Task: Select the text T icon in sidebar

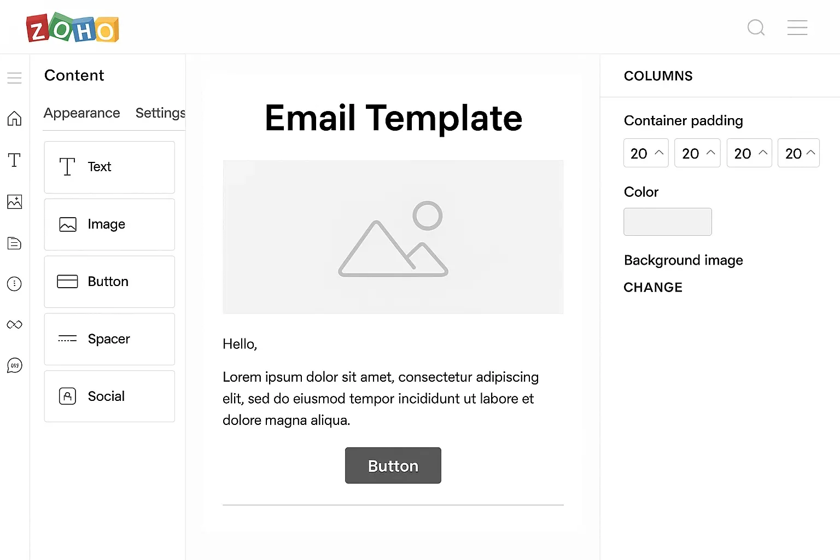Action: pyautogui.click(x=15, y=160)
